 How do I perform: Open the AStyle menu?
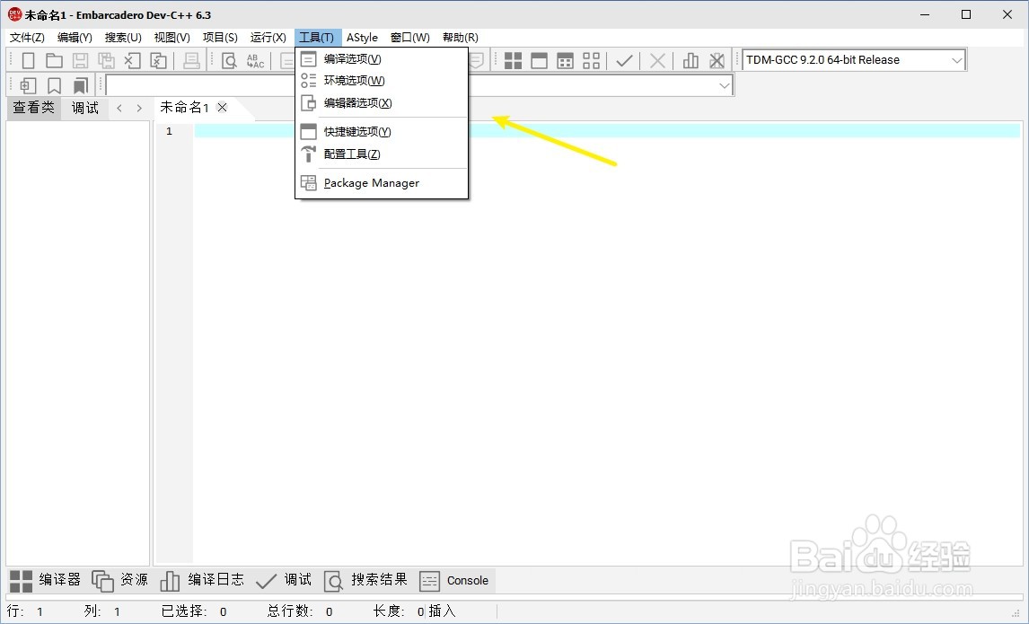[362, 38]
